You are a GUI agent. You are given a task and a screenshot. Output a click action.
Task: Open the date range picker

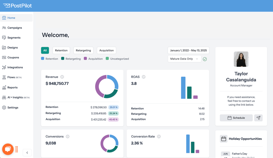(188, 50)
